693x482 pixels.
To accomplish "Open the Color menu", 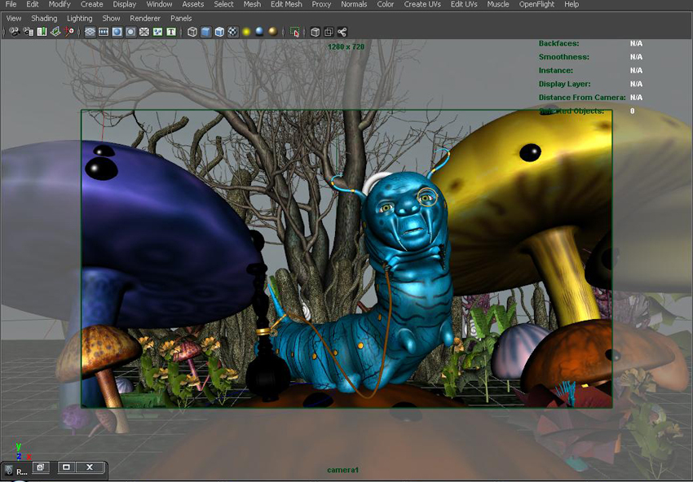I will (x=386, y=4).
